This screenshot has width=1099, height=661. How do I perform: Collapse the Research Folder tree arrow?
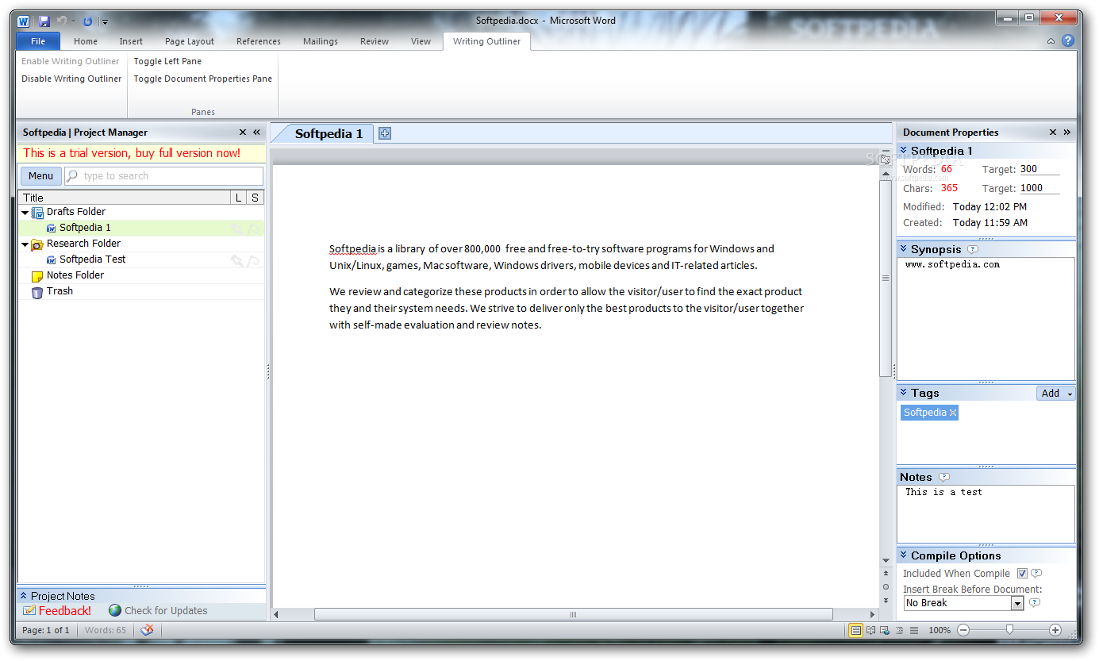pyautogui.click(x=25, y=244)
